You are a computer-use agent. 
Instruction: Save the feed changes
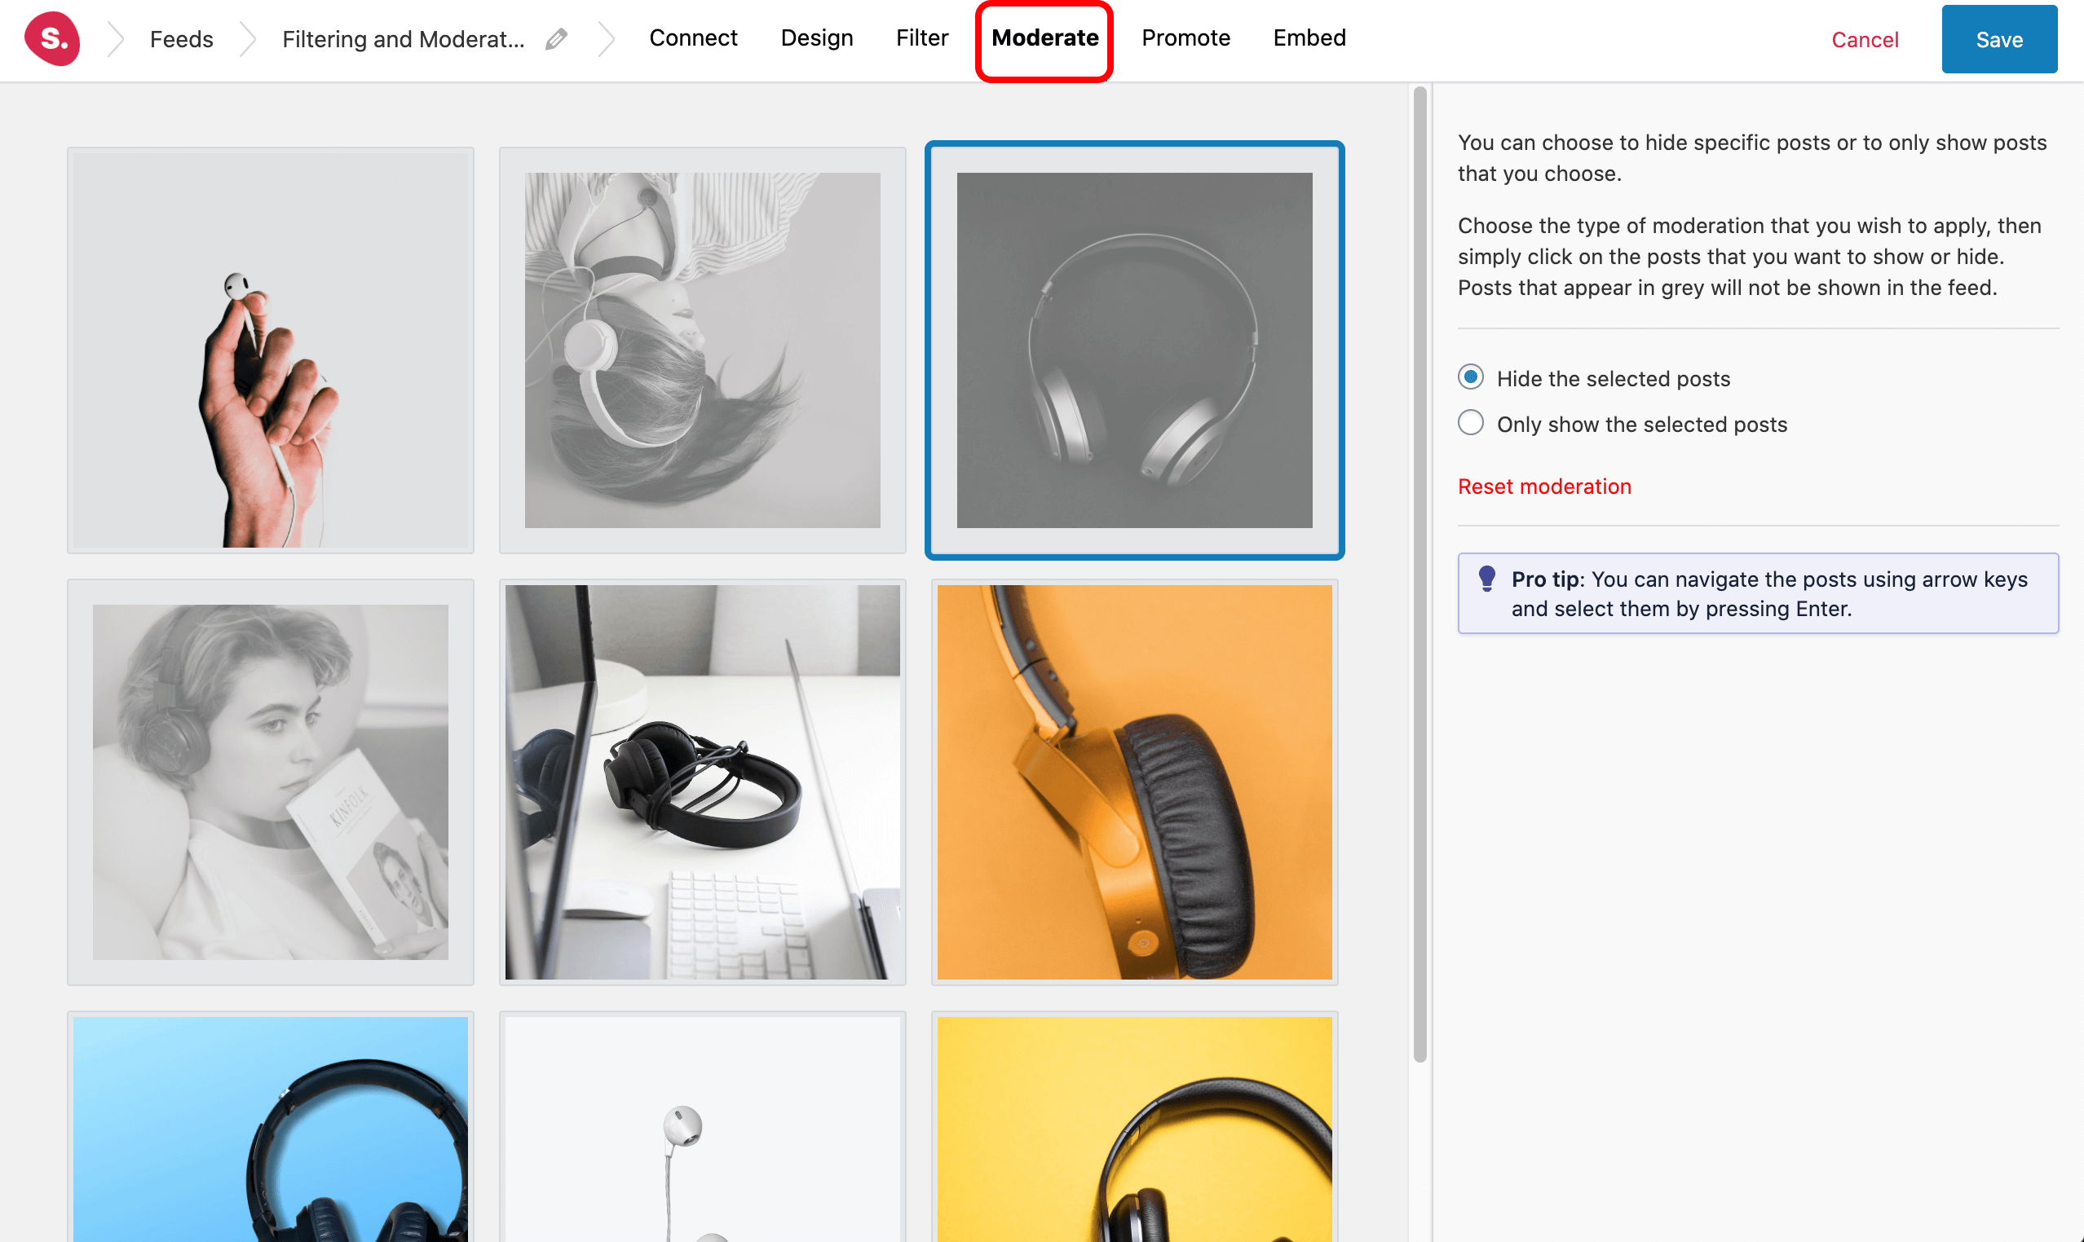pyautogui.click(x=1999, y=39)
